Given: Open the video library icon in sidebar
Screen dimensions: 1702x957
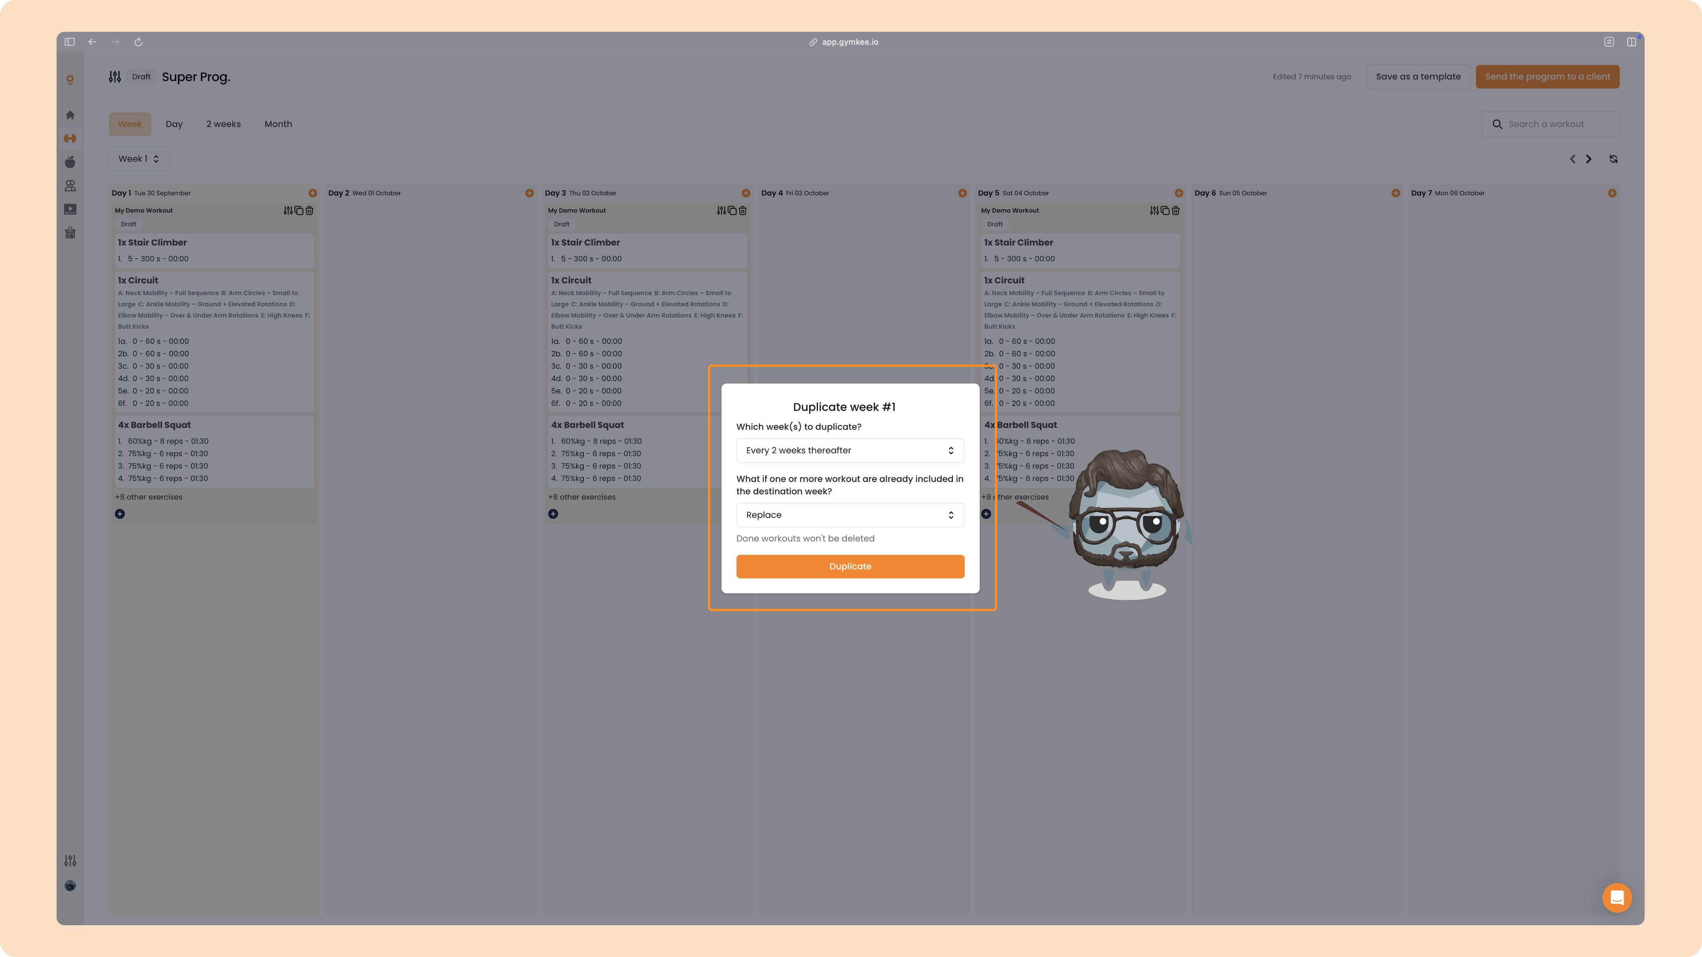Looking at the screenshot, I should [x=70, y=209].
